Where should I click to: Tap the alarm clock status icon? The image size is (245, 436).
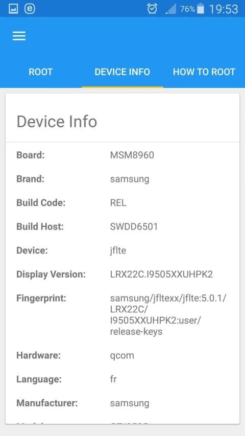152,9
